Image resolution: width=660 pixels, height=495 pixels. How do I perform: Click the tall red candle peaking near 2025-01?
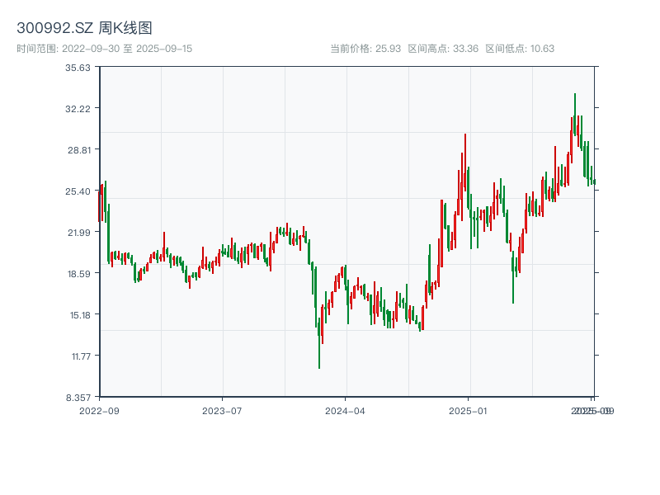coord(465,162)
